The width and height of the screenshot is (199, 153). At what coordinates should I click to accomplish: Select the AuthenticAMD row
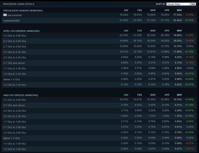(99, 21)
